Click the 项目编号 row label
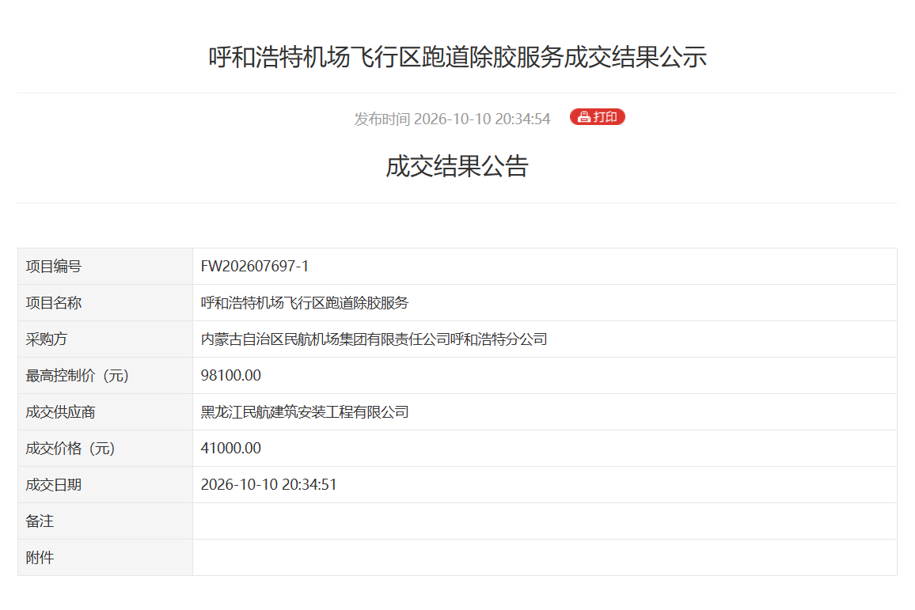The image size is (915, 610). click(54, 267)
